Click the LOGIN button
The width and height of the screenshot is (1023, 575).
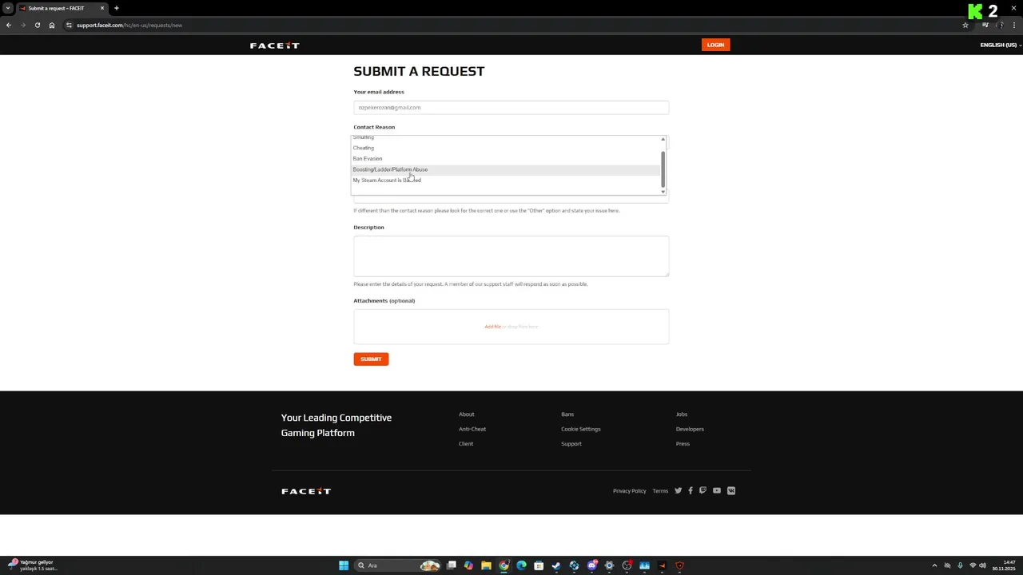pyautogui.click(x=715, y=45)
